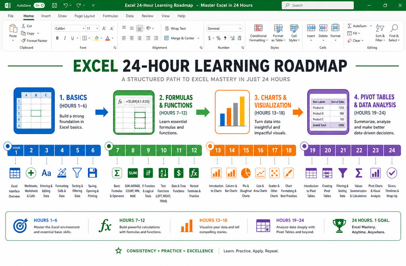406x266 pixels.
Task: Open the Merge & Center dropdown arrow
Action: coord(199,38)
